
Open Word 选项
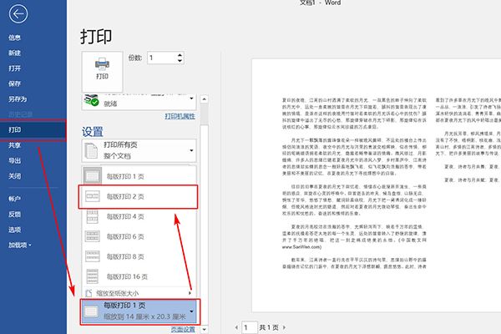[x=15, y=230]
